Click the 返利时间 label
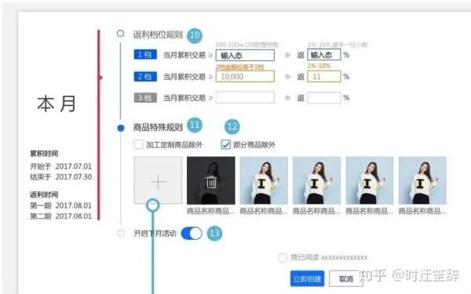Screen dimensions: 471x294 click(44, 194)
